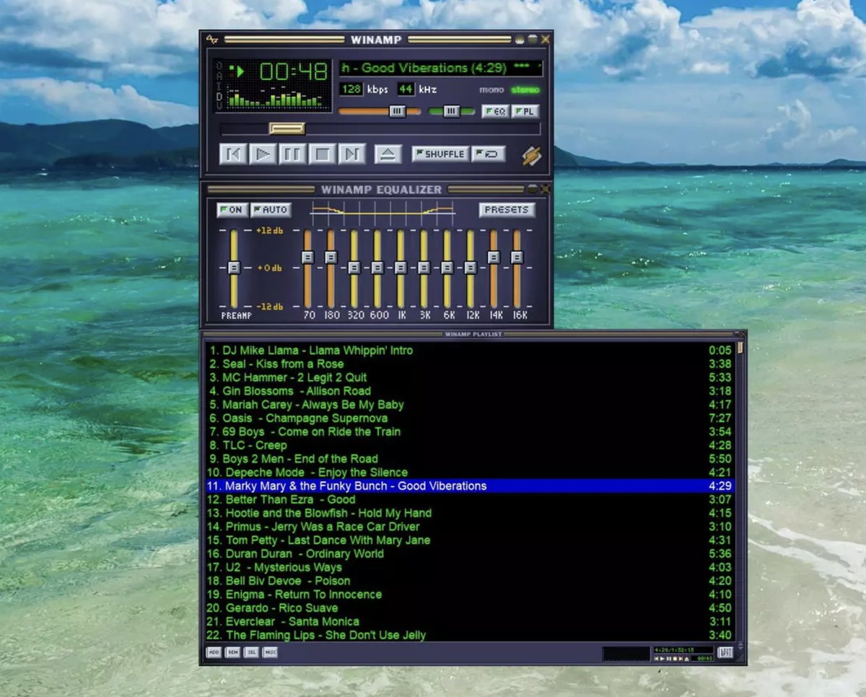Screen dimensions: 866x697
Task: Select Hootie and the Blowfish - Hold My Hand
Action: click(x=470, y=513)
